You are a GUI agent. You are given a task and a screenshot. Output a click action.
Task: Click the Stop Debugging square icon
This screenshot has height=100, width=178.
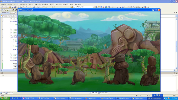pyautogui.click(x=120, y=7)
